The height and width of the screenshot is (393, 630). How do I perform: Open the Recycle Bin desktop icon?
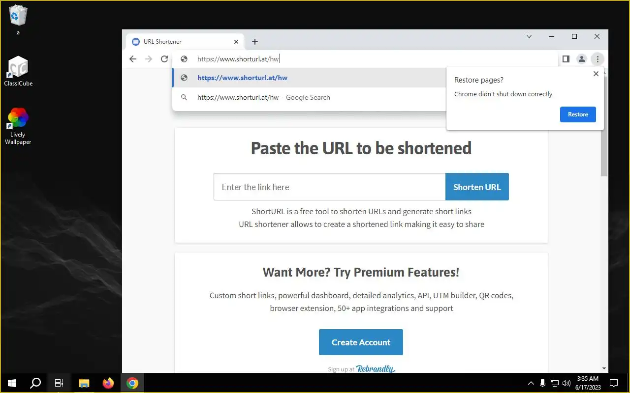(18, 20)
